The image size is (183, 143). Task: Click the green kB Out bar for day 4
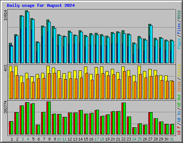[x=28, y=118]
